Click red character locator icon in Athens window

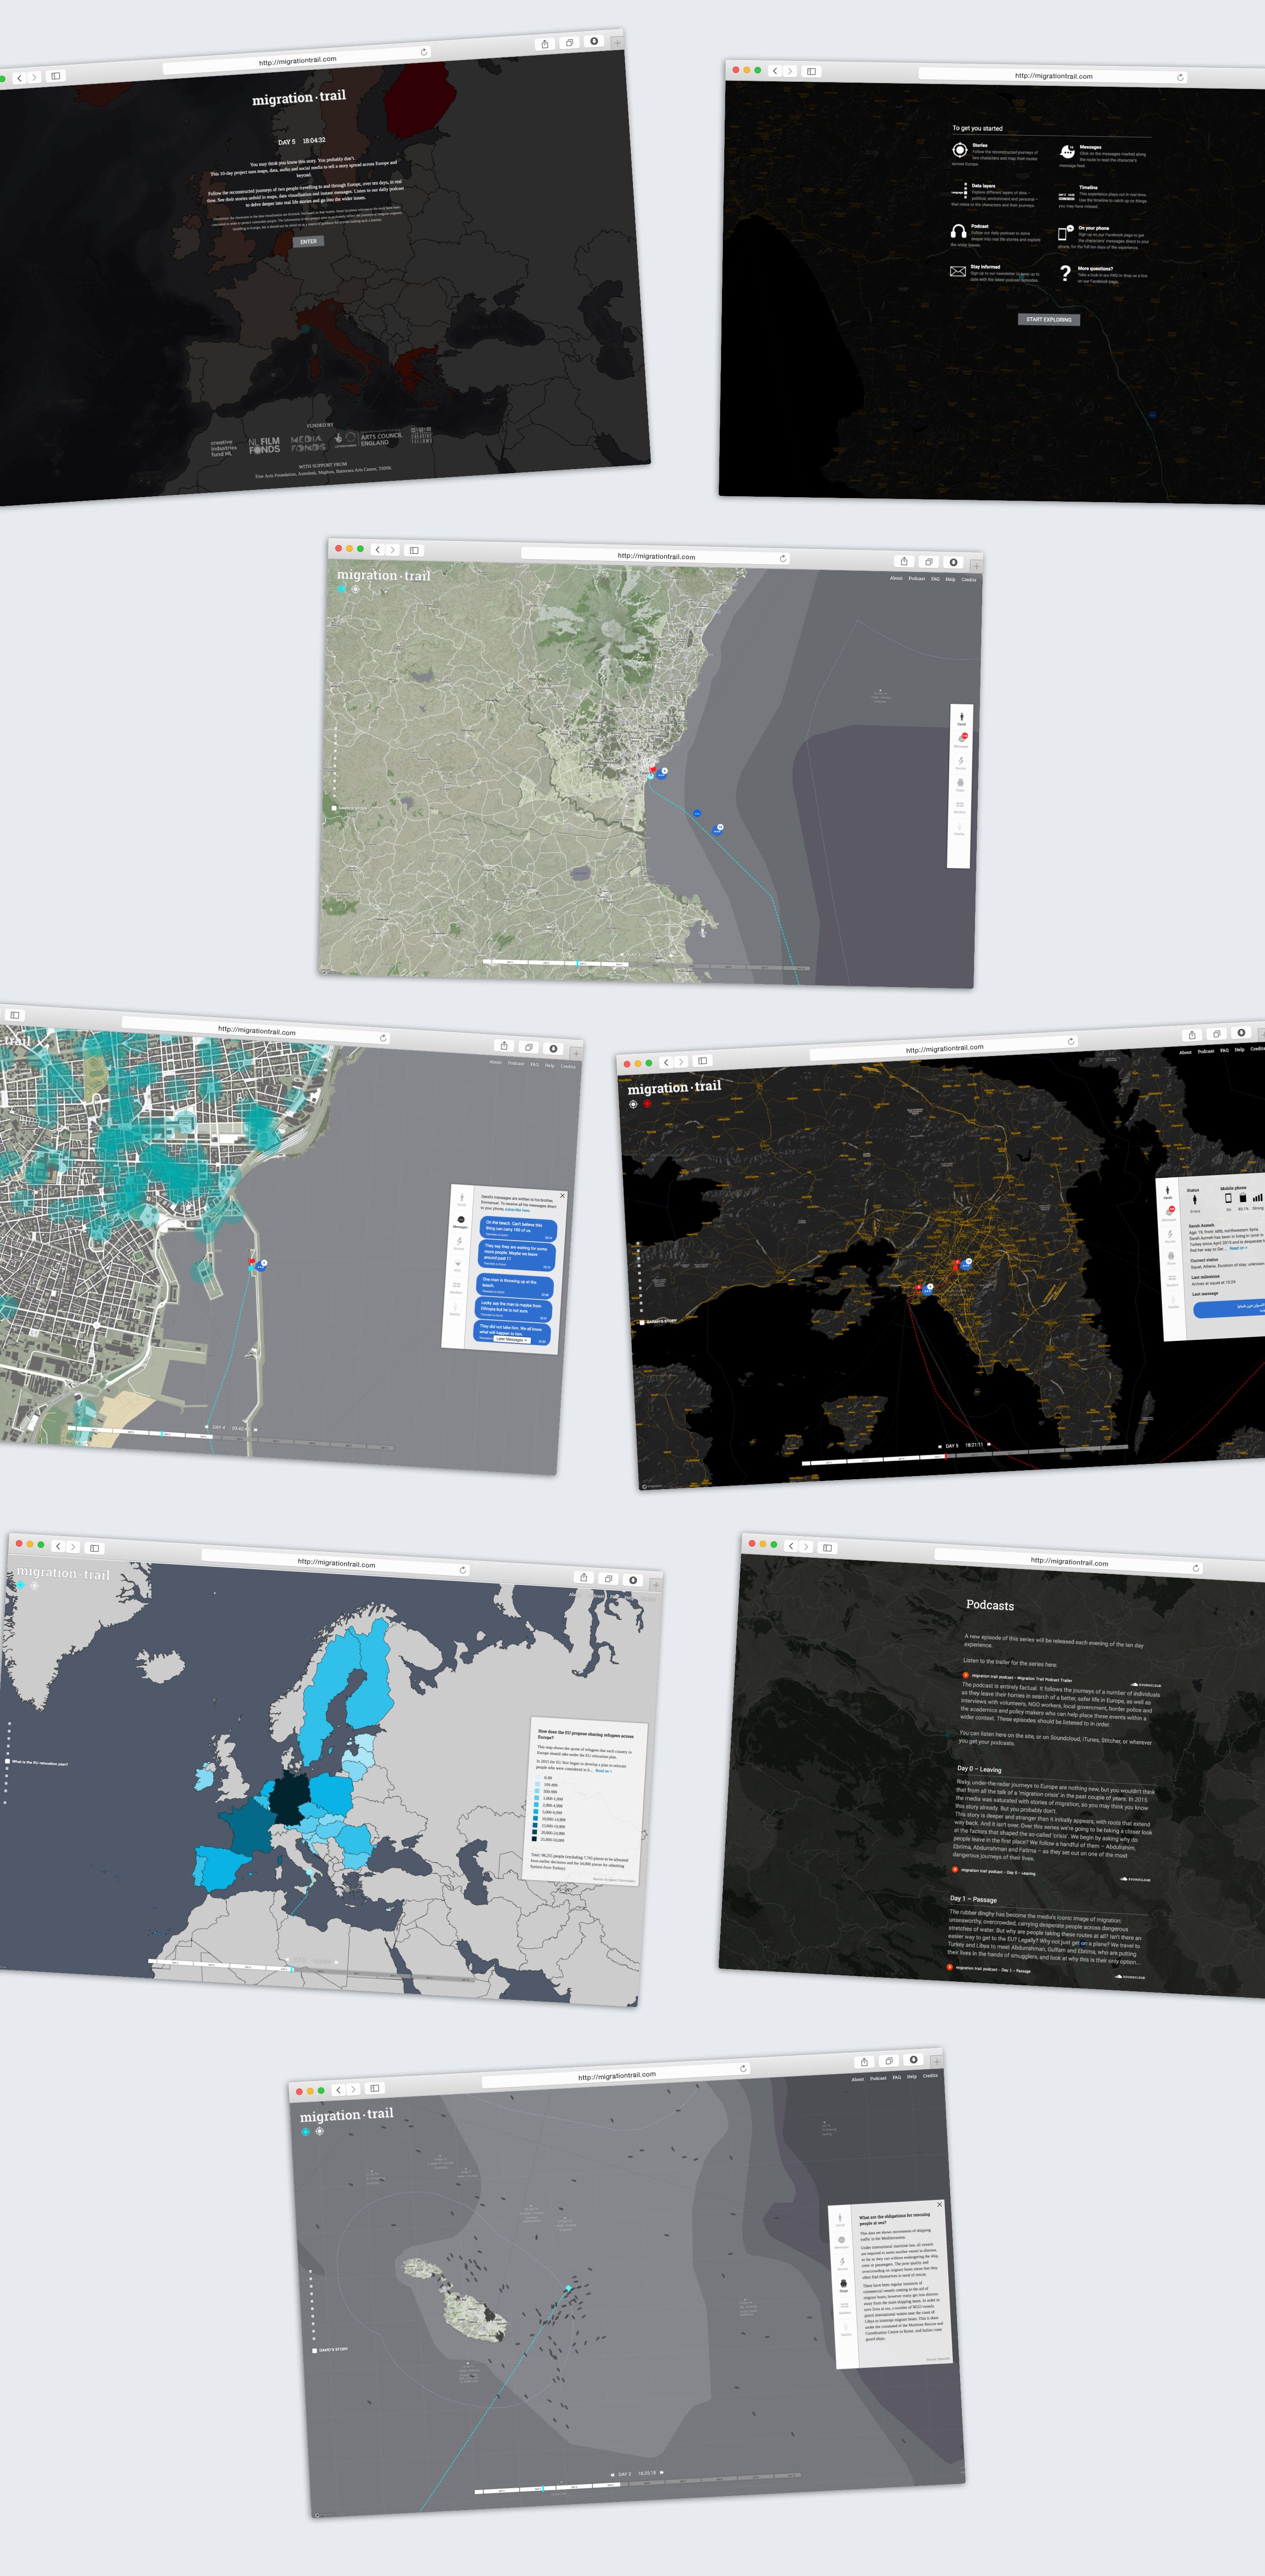(x=647, y=1103)
